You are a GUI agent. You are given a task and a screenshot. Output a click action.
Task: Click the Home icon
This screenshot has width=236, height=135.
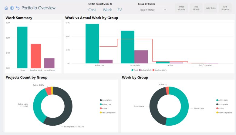pos(6,8)
